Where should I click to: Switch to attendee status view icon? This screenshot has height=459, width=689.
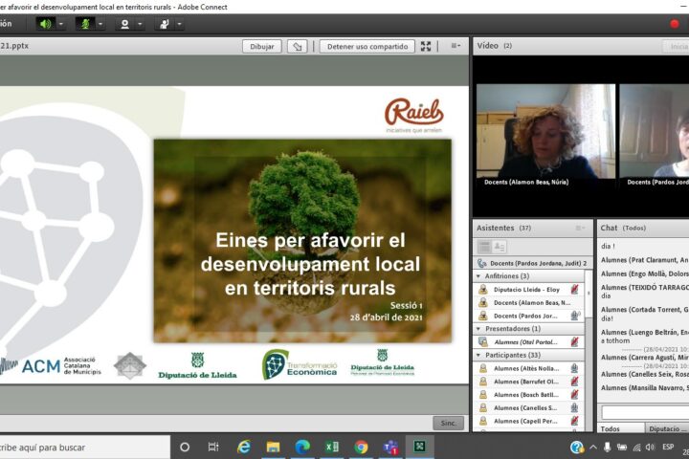click(500, 247)
